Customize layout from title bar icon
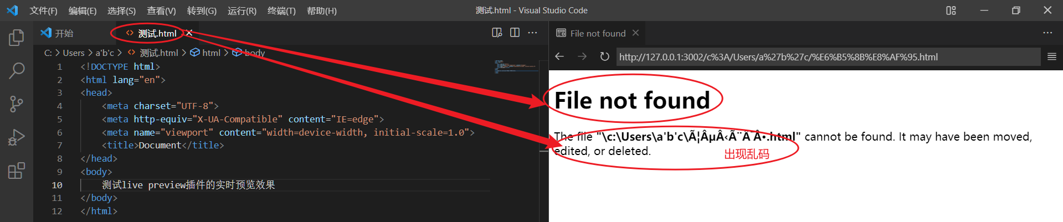This screenshot has height=222, width=1063. click(x=951, y=11)
